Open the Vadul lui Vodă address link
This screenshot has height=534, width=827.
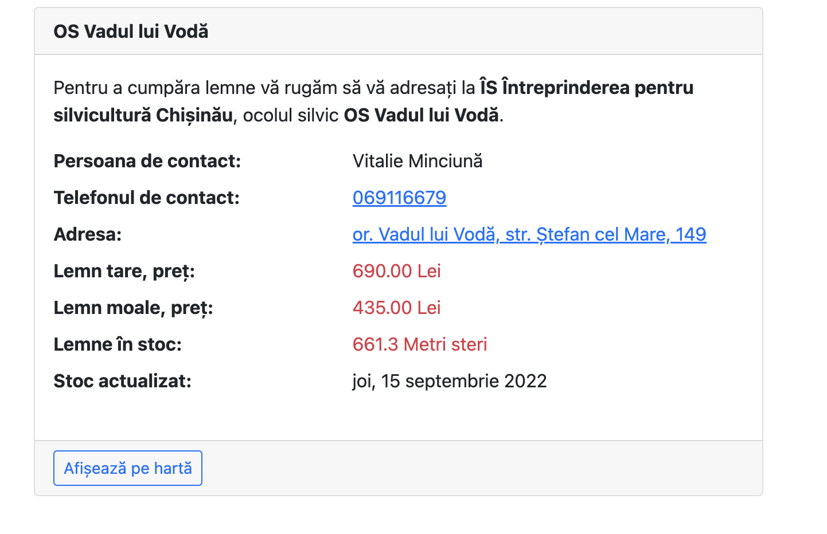pyautogui.click(x=529, y=234)
